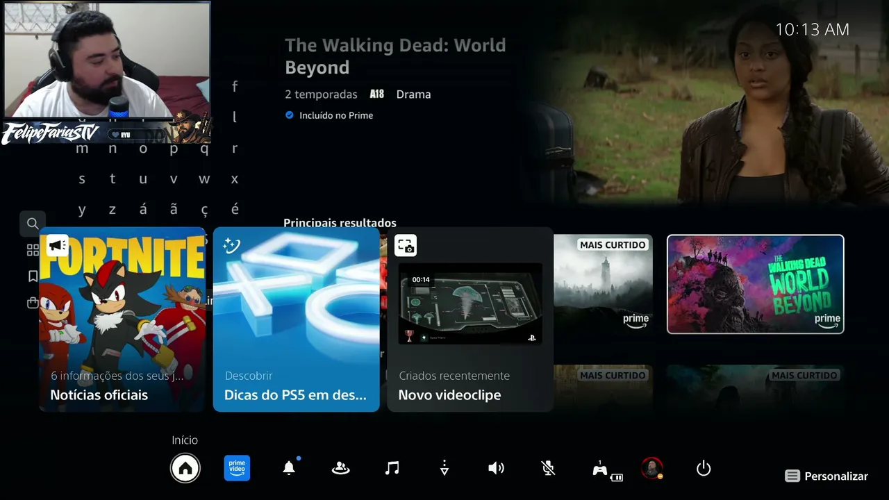Click the letter f key
Viewport: 889px width, 500px height.
(x=235, y=86)
